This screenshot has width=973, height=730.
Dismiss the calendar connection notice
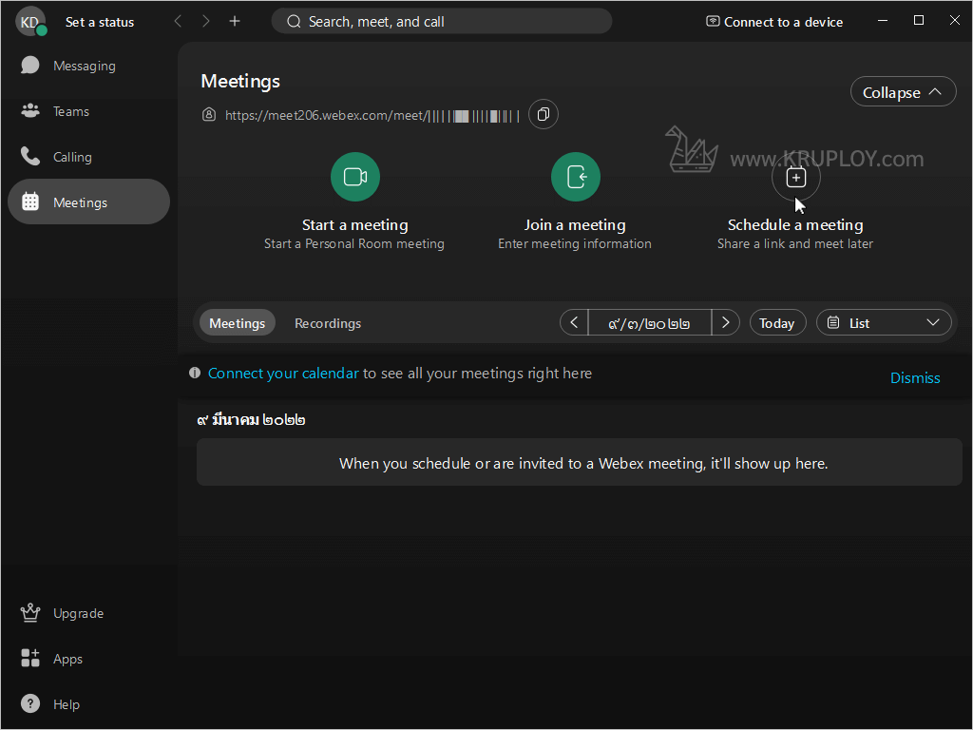click(x=915, y=377)
